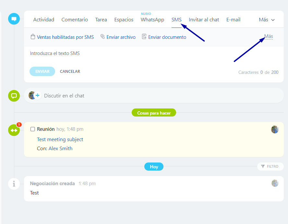Open the dashed Más options in SMS toolbar
The image size is (288, 224).
[268, 36]
